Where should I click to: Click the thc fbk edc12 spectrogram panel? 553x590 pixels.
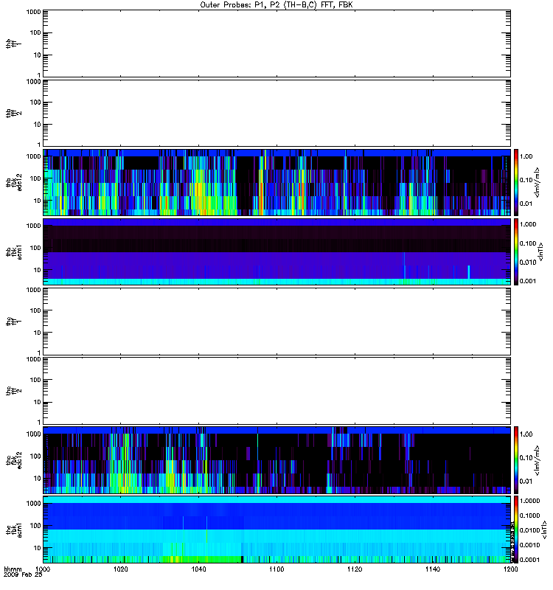276,459
